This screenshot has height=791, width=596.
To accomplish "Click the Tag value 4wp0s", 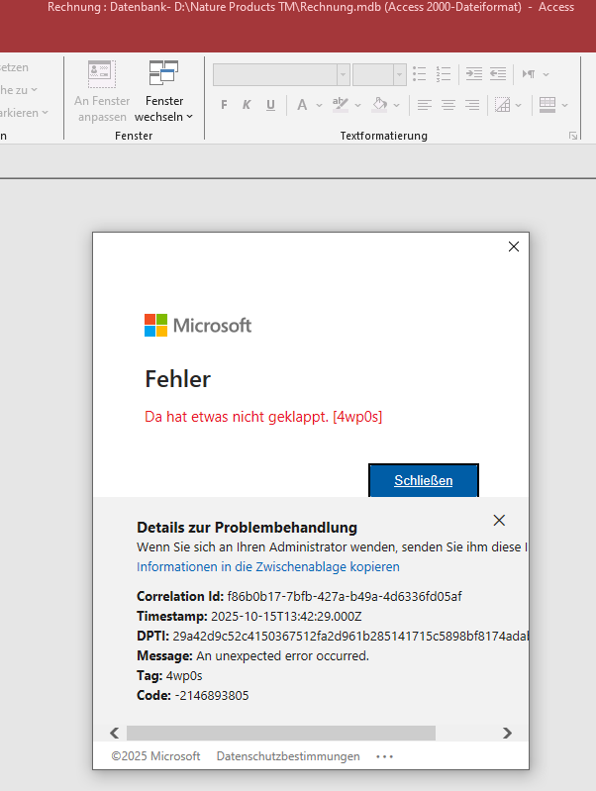I will [x=184, y=675].
